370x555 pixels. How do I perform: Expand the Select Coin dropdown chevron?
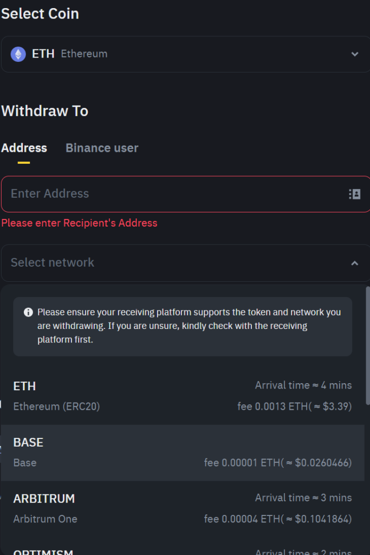(355, 54)
